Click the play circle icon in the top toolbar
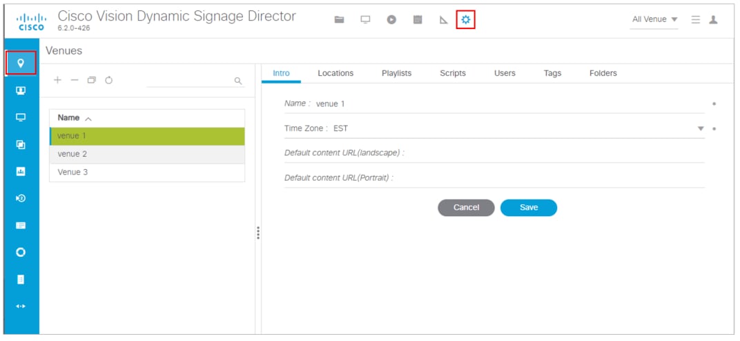This screenshot has height=341, width=740. coord(391,20)
